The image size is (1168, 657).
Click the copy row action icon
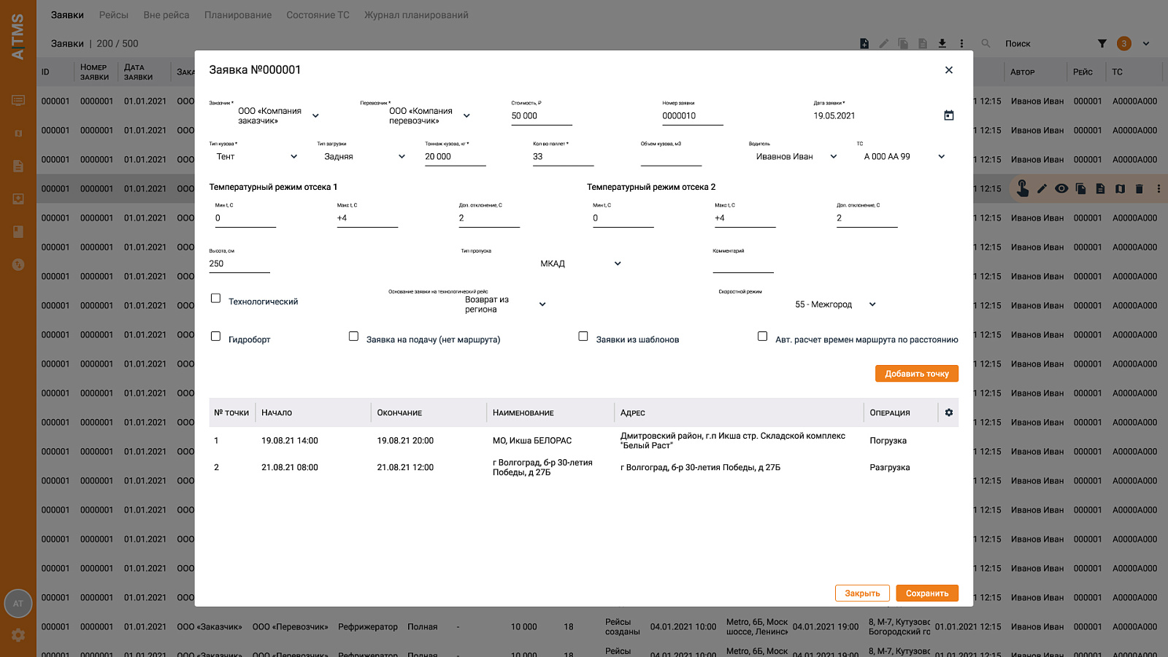[x=1080, y=188]
